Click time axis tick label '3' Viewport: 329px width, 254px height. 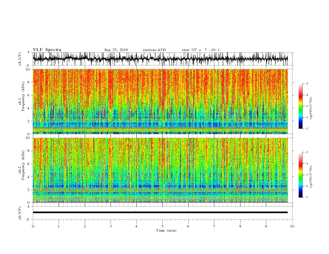coord(110,226)
